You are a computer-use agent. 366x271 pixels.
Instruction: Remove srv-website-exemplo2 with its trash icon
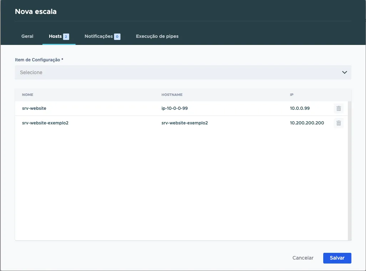coord(339,123)
